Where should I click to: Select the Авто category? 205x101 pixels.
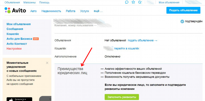click(x=33, y=11)
